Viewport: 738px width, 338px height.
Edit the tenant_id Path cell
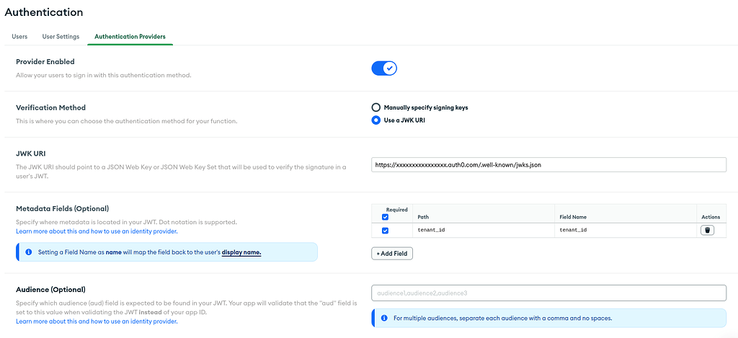[483, 231]
